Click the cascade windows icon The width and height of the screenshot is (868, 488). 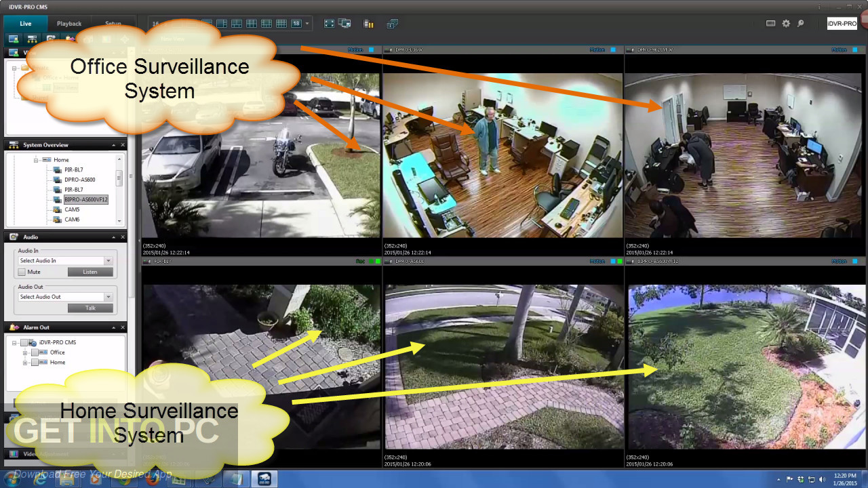pos(392,23)
